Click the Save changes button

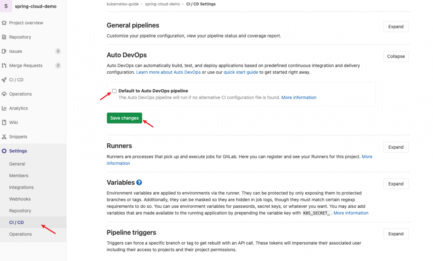(x=125, y=118)
